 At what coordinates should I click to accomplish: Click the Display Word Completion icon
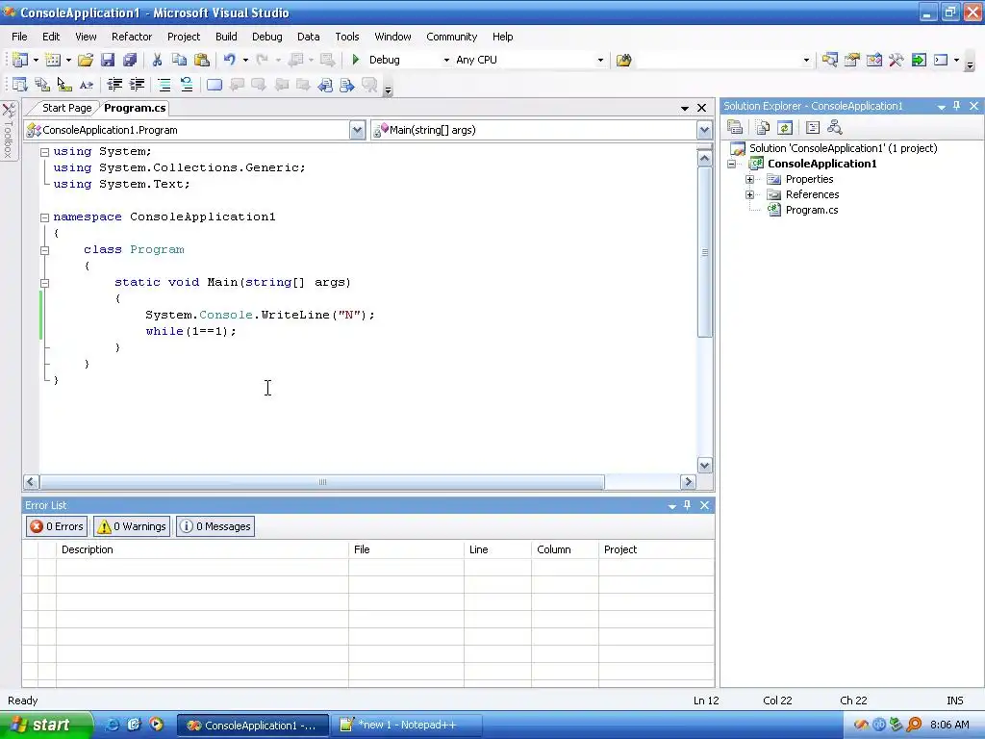point(86,85)
